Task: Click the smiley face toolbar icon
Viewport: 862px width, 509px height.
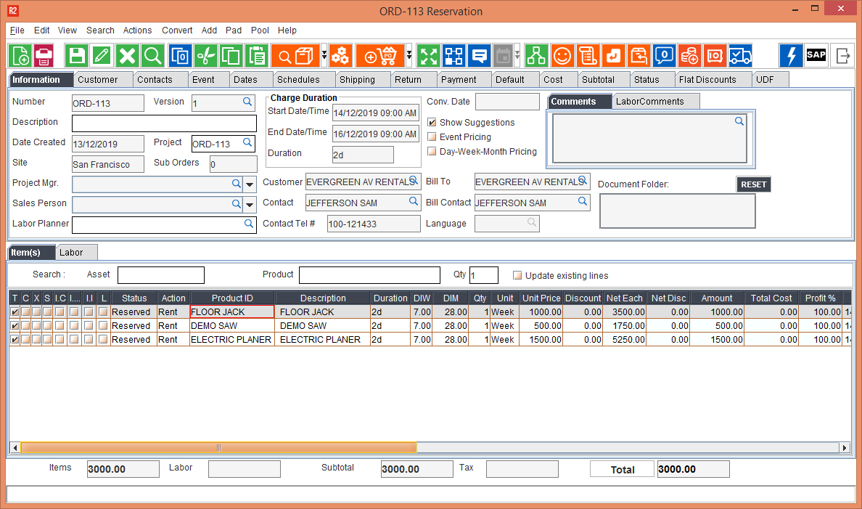Action: [562, 56]
